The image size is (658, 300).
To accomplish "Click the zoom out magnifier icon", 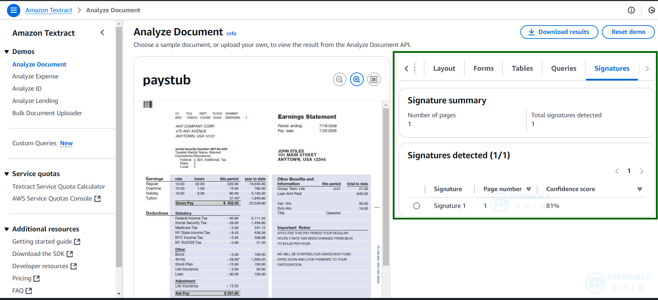I will pyautogui.click(x=339, y=79).
